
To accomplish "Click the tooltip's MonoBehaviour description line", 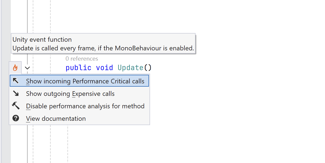I will [x=103, y=48].
